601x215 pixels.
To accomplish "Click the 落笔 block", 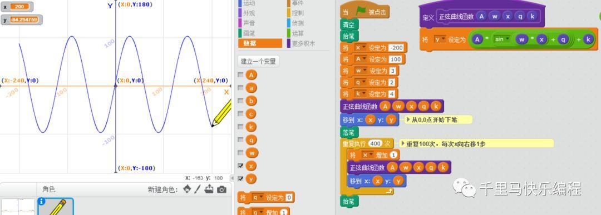I will click(348, 132).
